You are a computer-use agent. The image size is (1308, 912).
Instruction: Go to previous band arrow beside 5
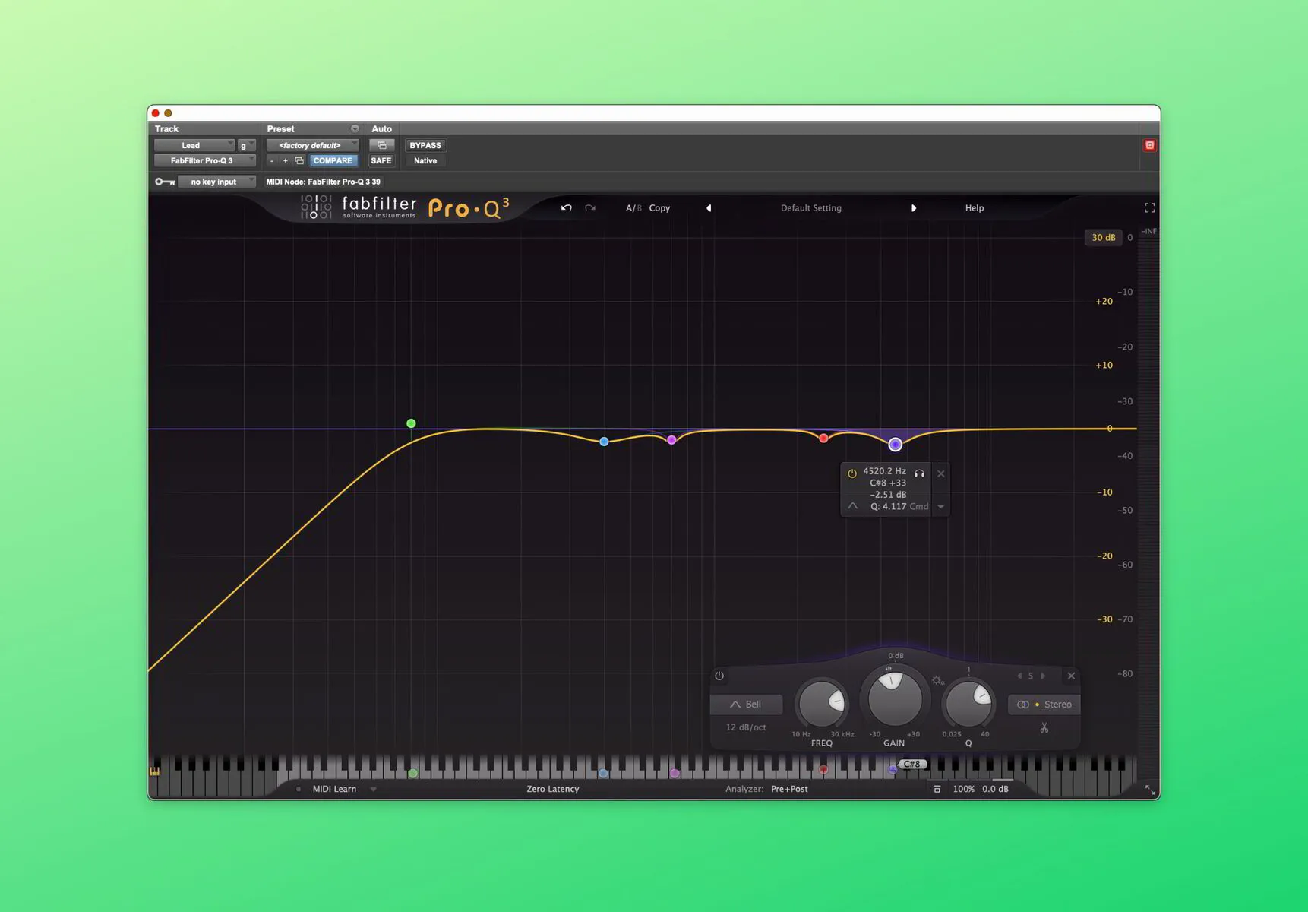1019,676
